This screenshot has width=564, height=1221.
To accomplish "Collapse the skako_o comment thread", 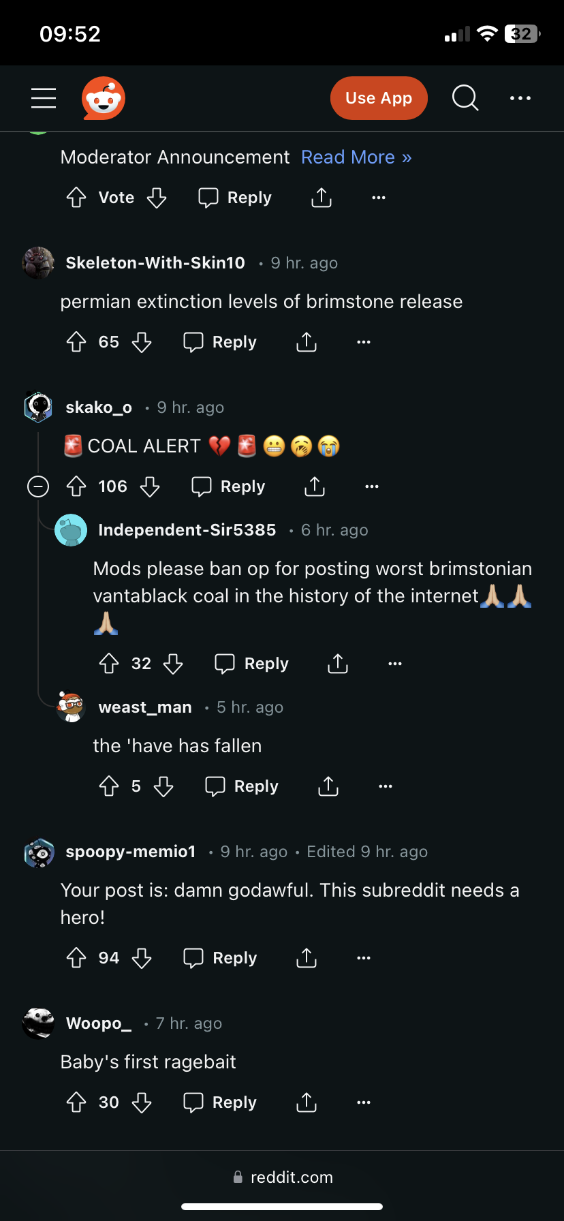I will [x=38, y=486].
